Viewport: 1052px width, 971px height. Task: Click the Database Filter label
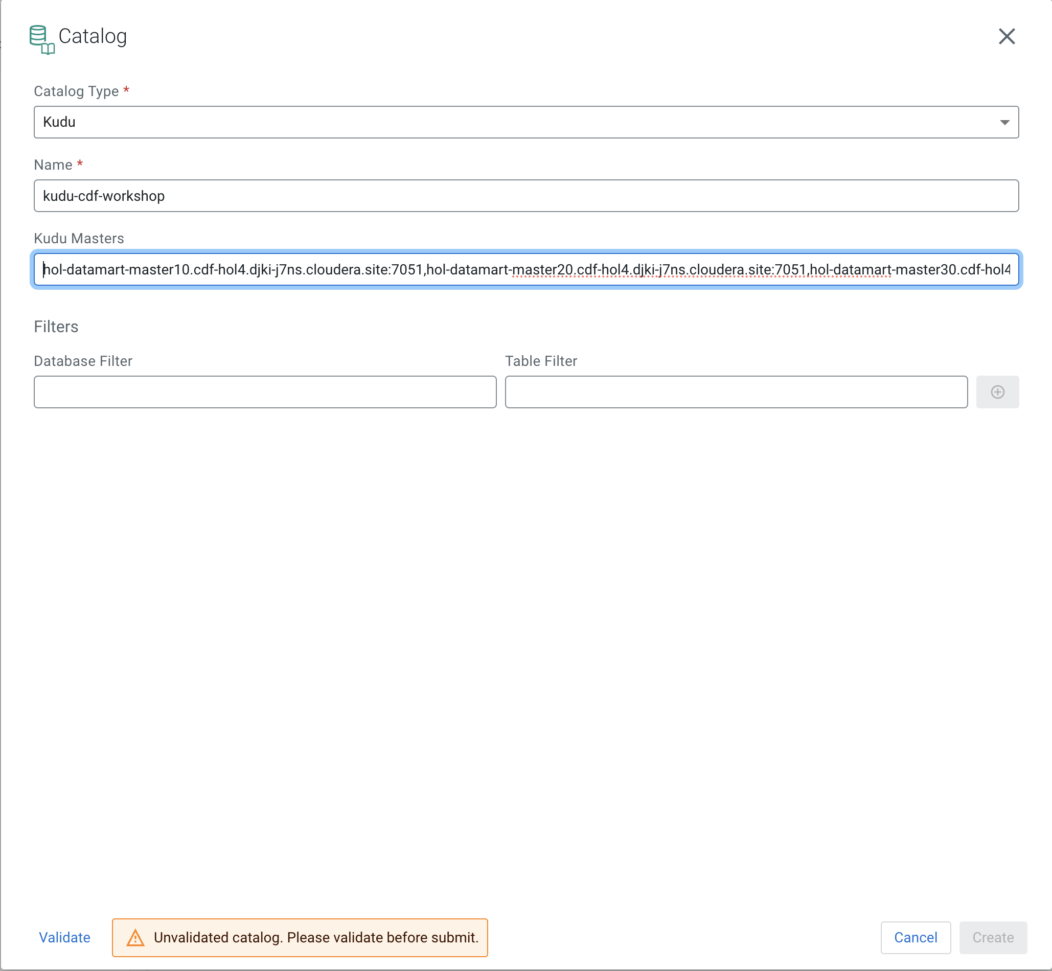[x=83, y=361]
